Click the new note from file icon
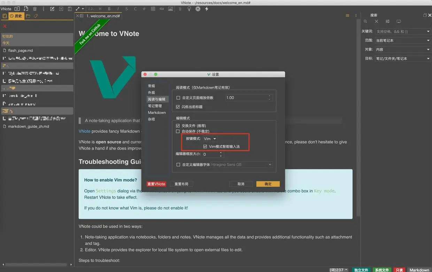 (26, 9)
